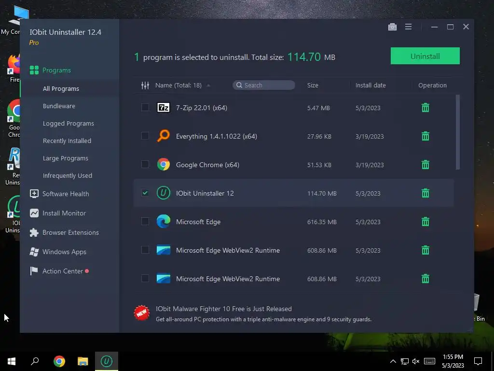Image resolution: width=494 pixels, height=371 pixels.
Task: Toggle Name column sort arrow
Action: 208,86
